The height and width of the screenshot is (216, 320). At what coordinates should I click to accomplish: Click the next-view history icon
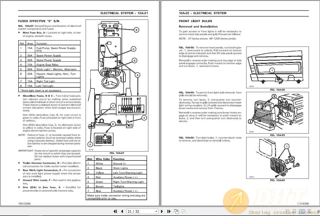tap(183, 211)
